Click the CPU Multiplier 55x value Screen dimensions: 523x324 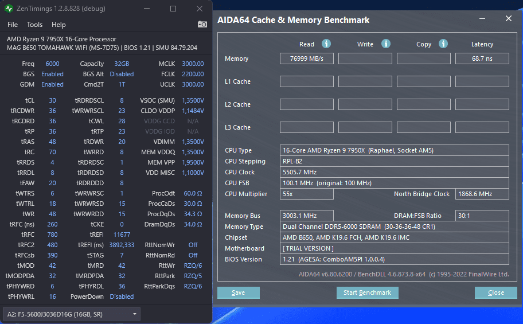coord(307,194)
